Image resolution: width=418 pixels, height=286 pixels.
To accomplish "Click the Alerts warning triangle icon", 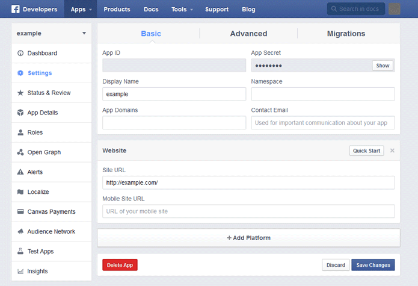I will pyautogui.click(x=20, y=172).
